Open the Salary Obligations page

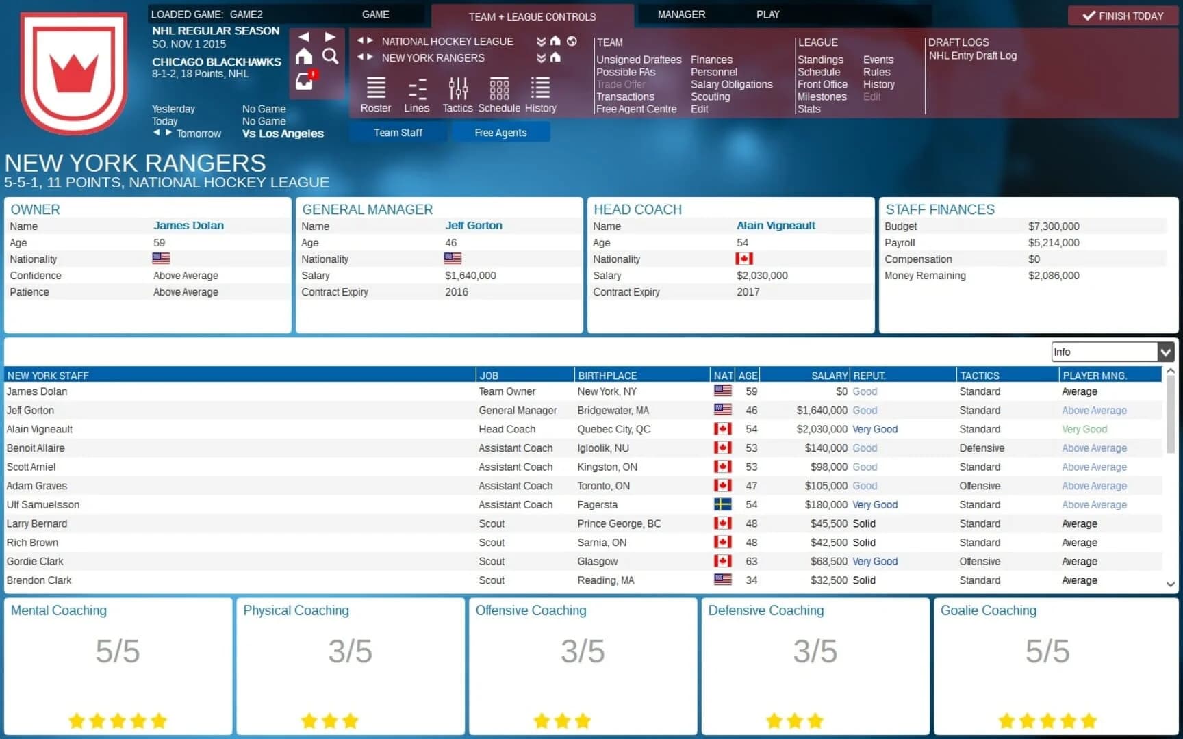tap(730, 84)
